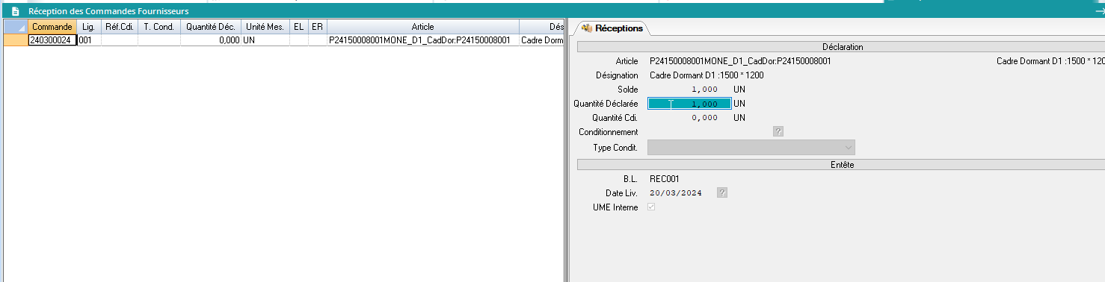Click the Article column header

coord(422,27)
